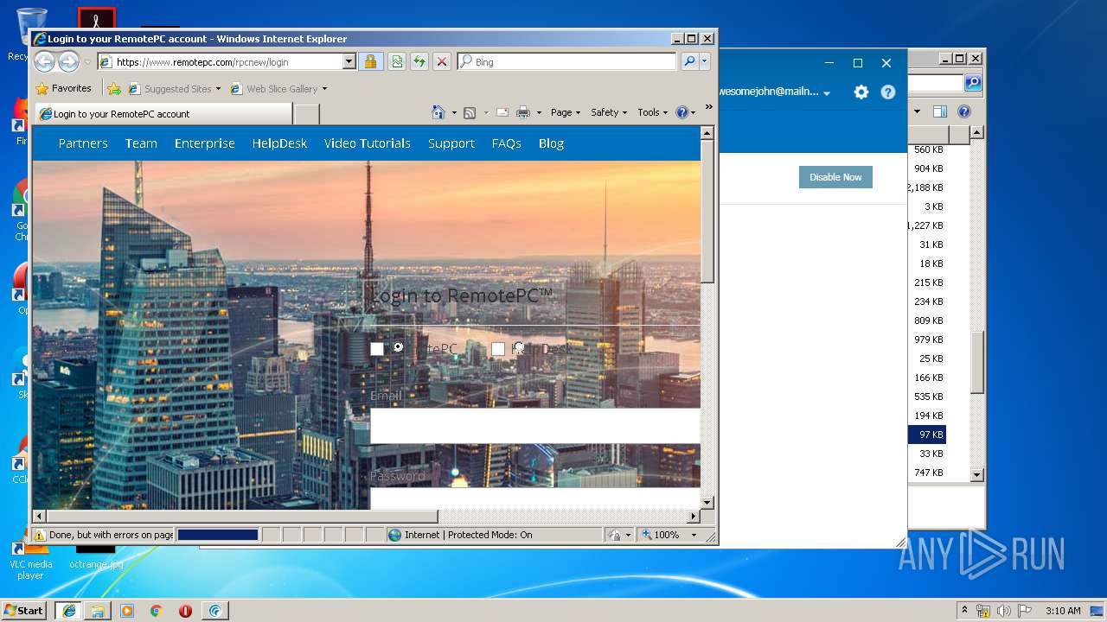Open recent pages dropdown next to forward button
Viewport: 1107px width, 622px height.
tap(87, 62)
